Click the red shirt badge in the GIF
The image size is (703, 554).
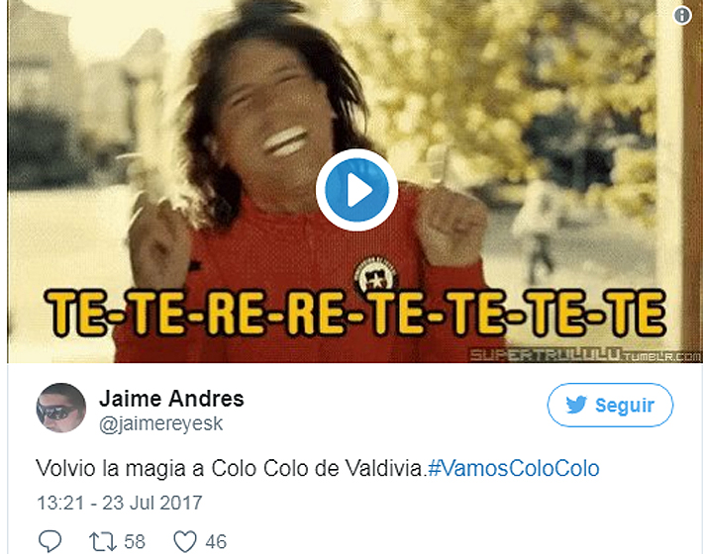pos(375,274)
